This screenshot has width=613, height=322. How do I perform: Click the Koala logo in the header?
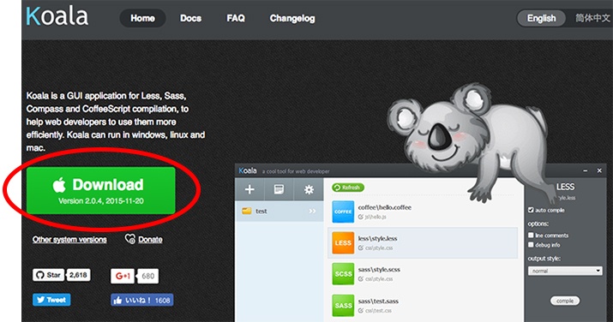[x=57, y=16]
